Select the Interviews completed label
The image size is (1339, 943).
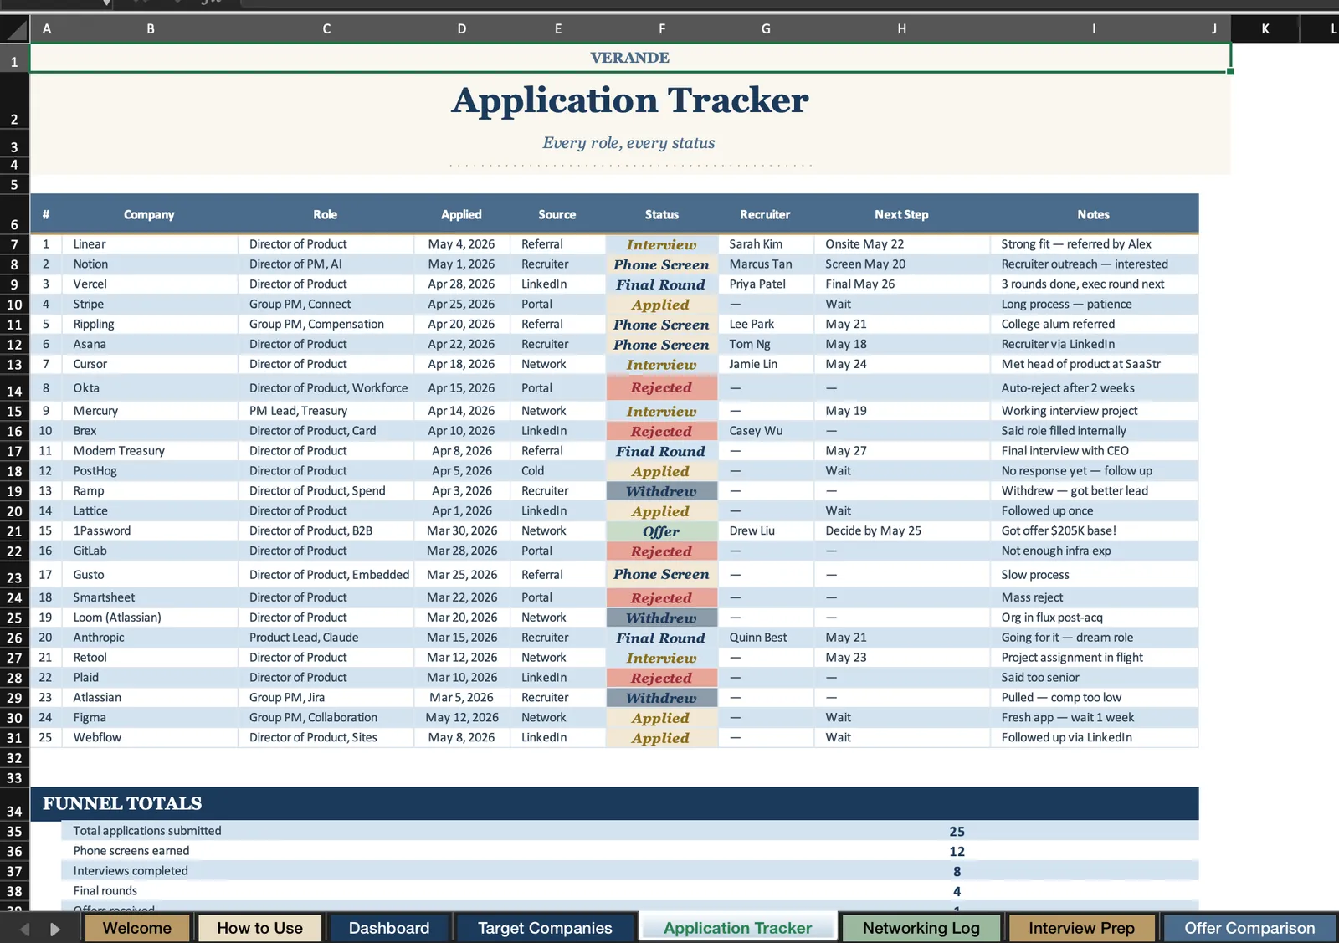click(x=131, y=871)
